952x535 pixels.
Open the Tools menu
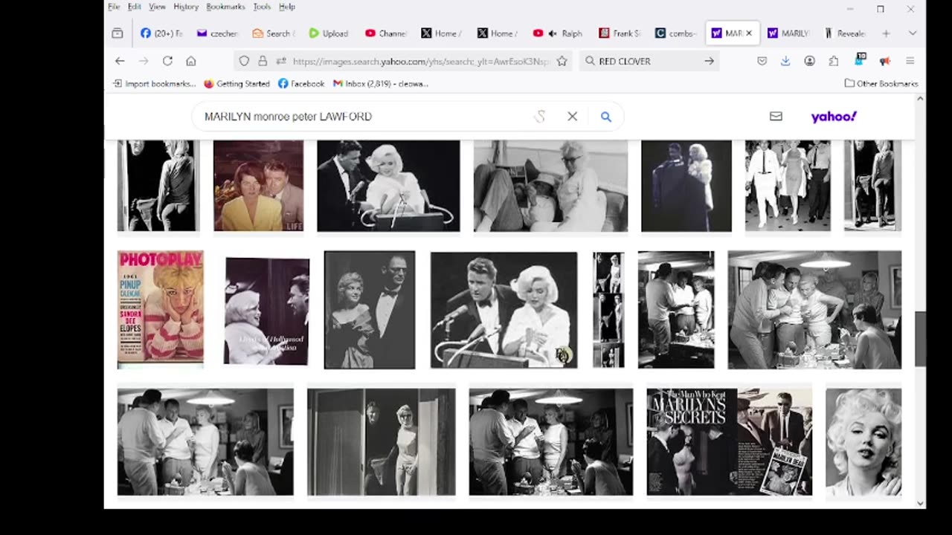pos(262,7)
